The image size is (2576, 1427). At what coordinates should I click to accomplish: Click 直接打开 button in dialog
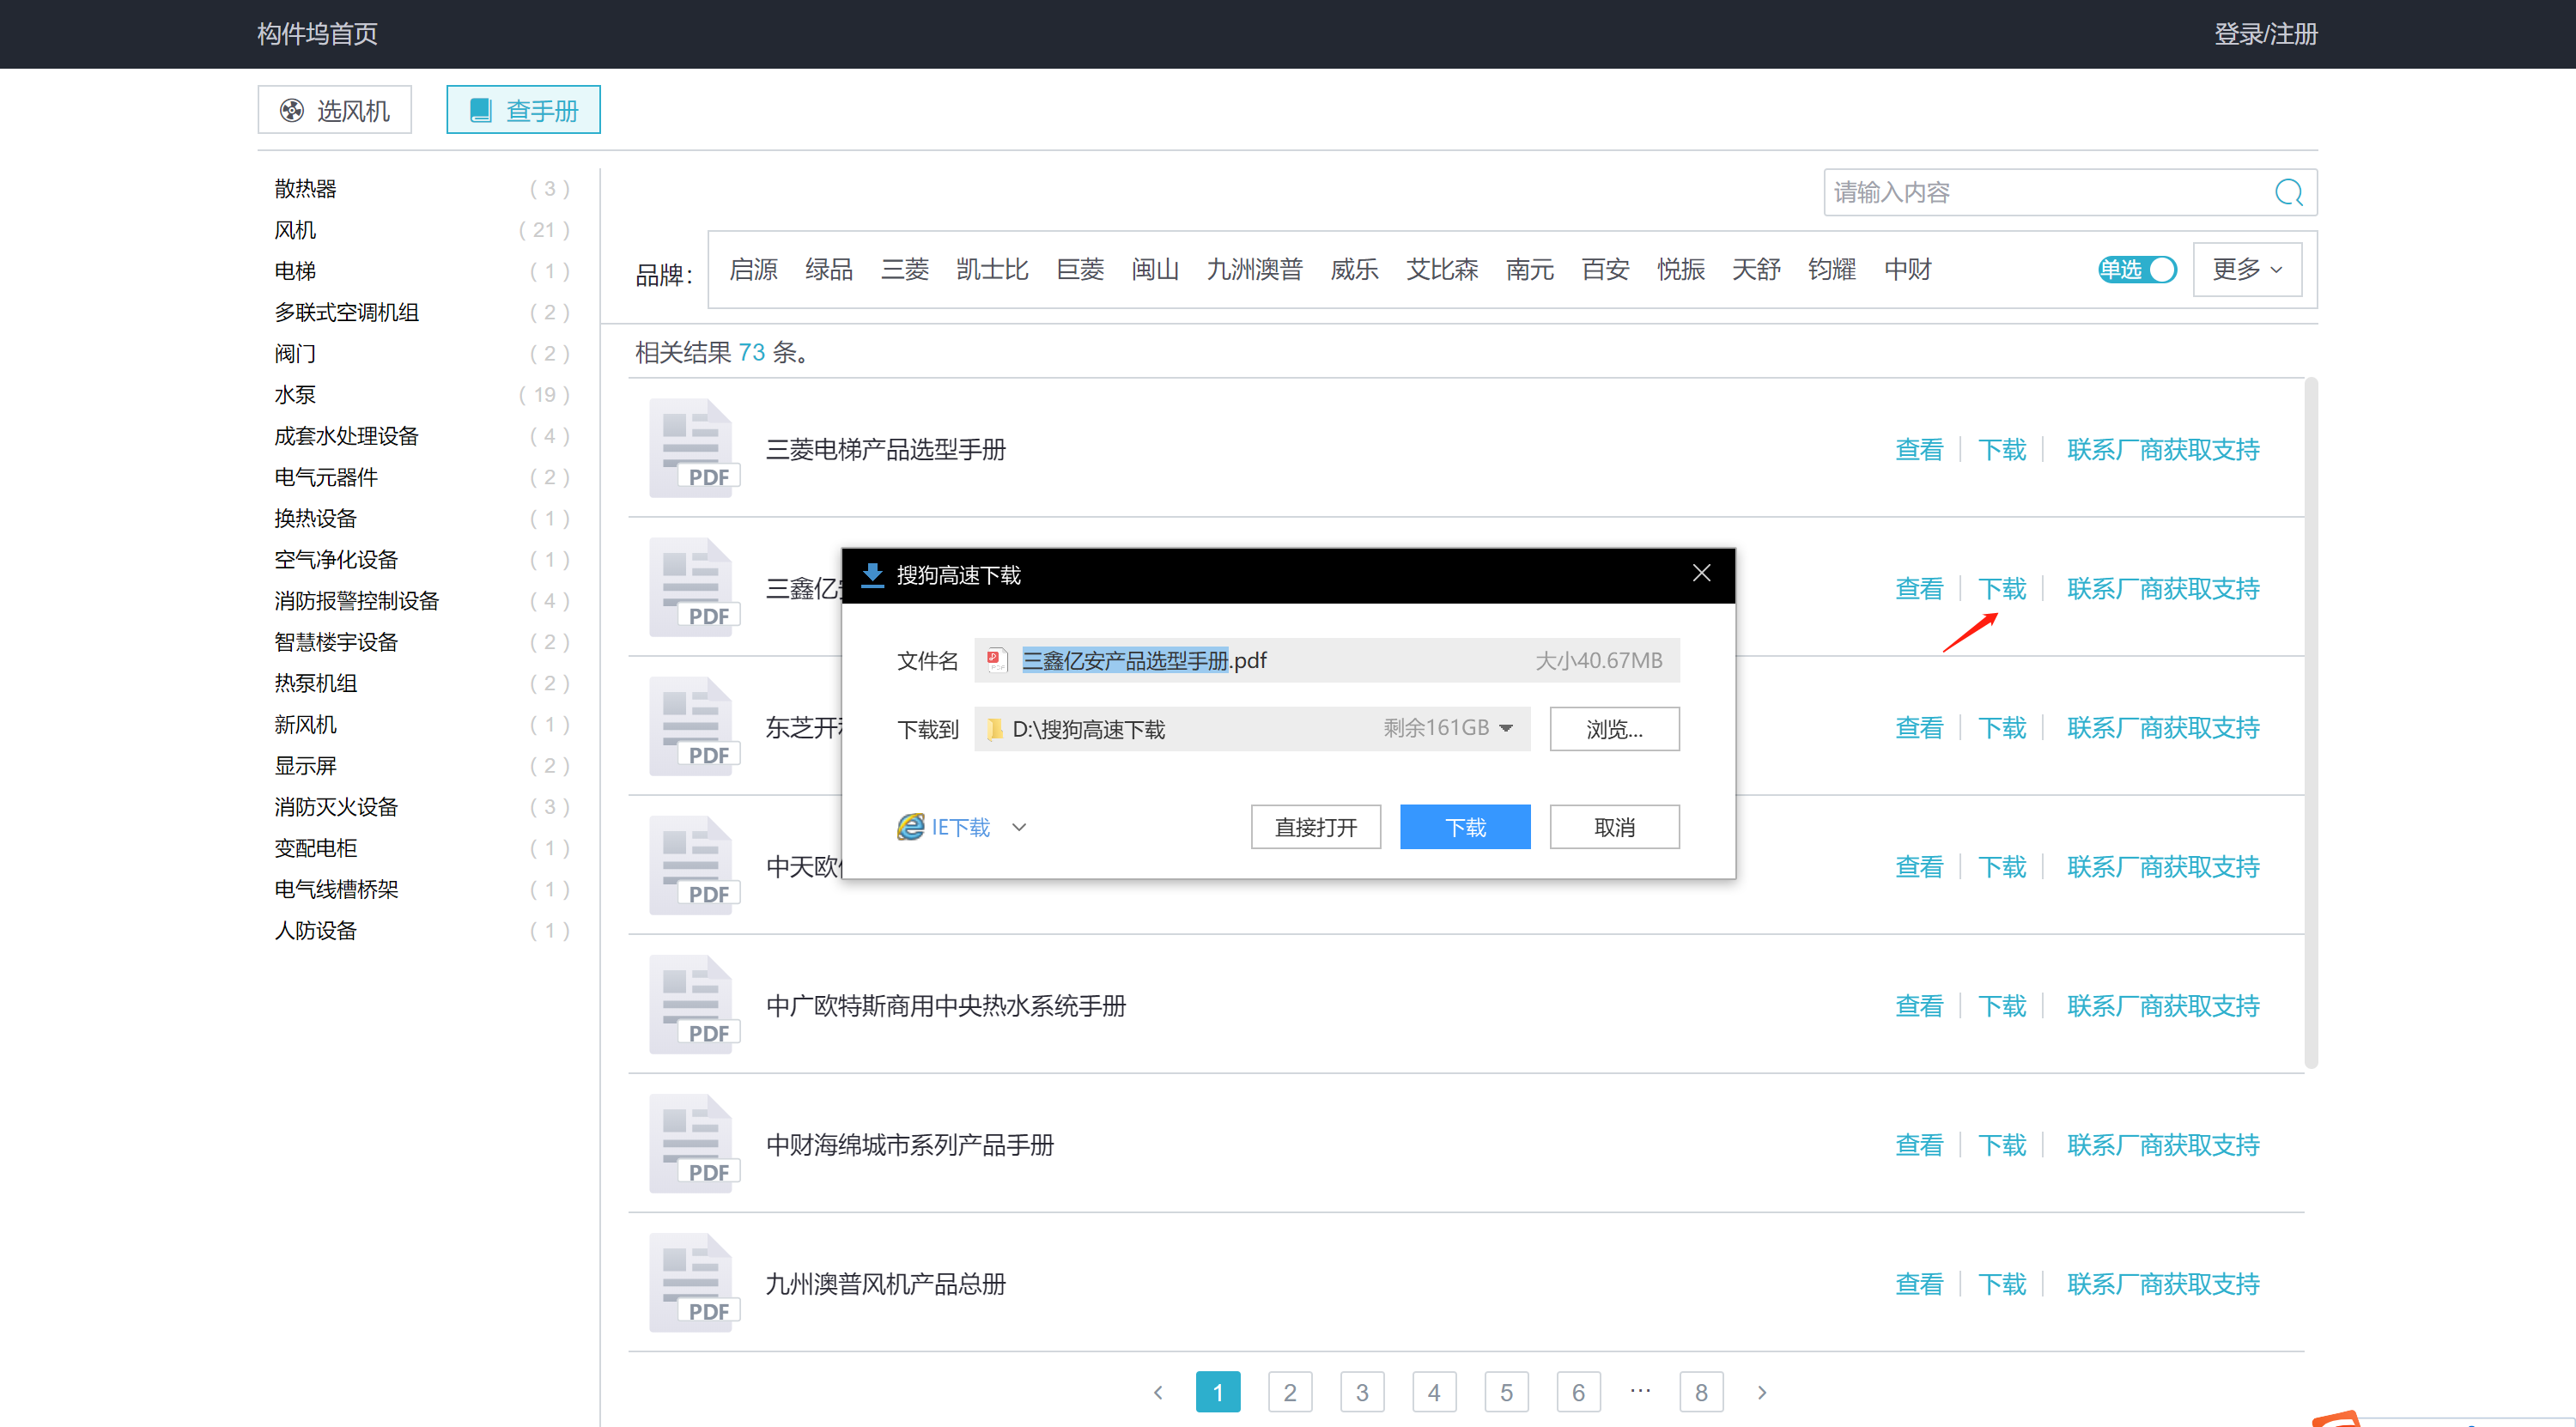coord(1315,827)
